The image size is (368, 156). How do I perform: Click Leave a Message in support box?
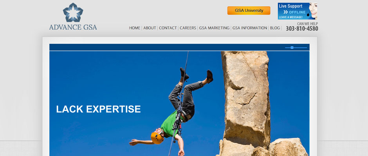[290, 17]
